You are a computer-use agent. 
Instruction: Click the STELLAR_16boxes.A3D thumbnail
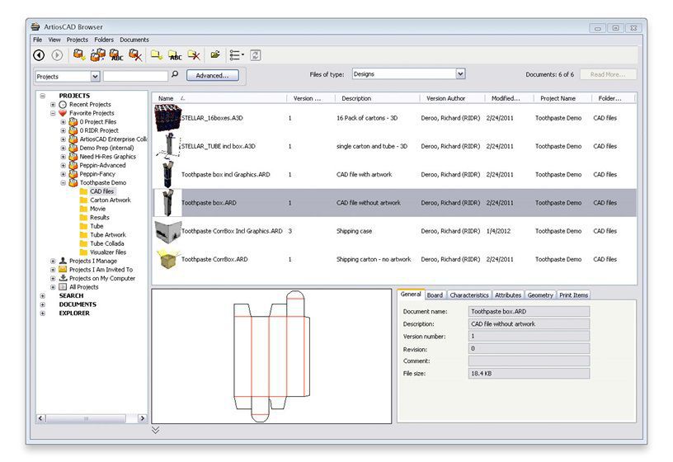pos(167,118)
